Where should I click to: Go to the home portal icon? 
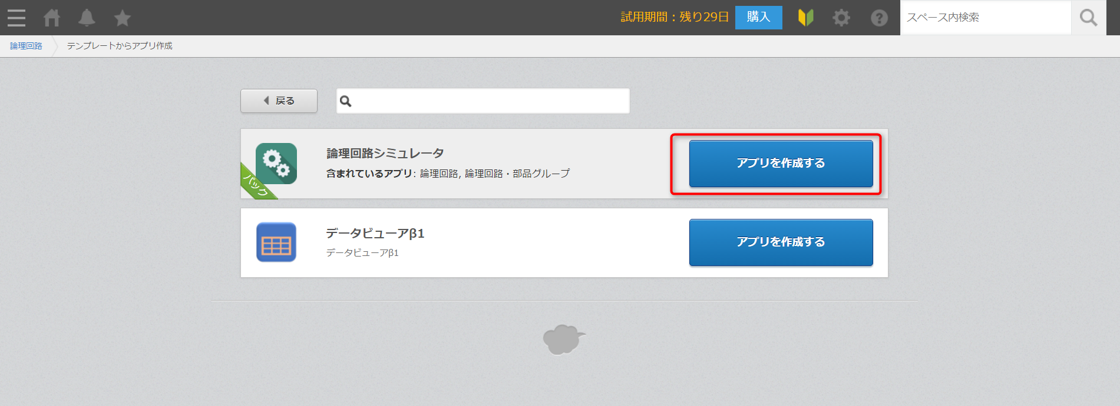point(52,18)
